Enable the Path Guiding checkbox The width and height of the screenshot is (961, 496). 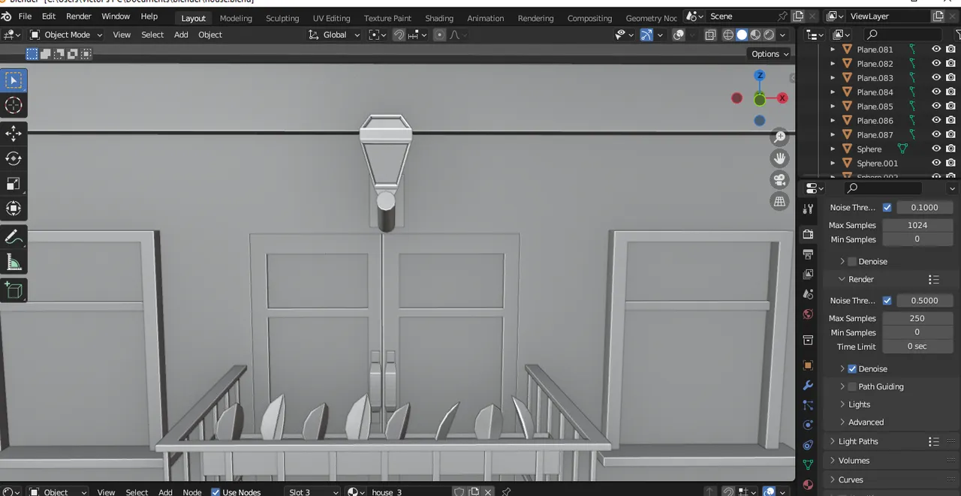click(x=852, y=387)
